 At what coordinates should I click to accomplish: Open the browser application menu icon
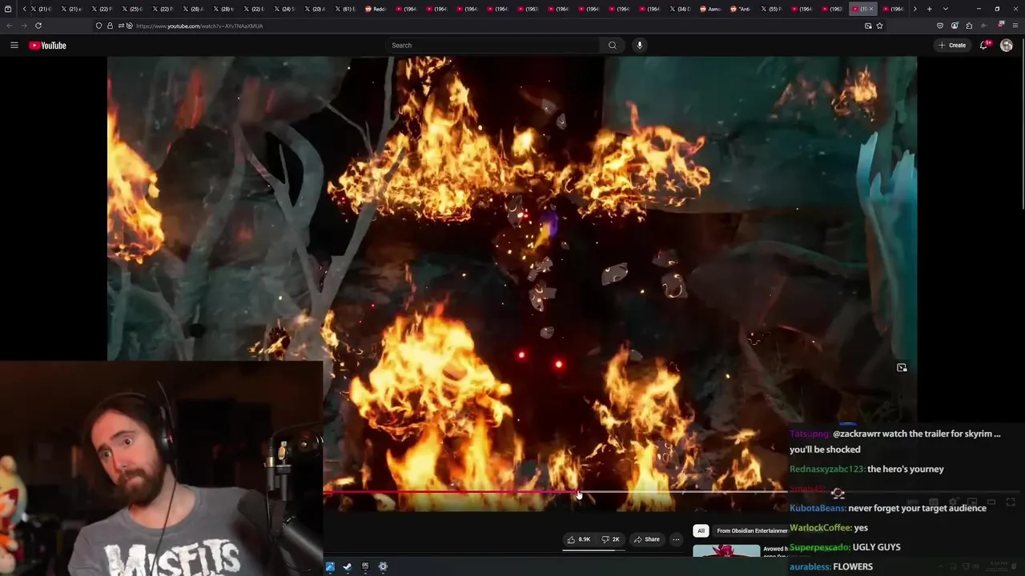[x=1015, y=26]
